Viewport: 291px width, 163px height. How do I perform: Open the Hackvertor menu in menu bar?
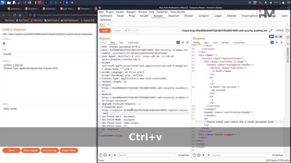(162, 12)
